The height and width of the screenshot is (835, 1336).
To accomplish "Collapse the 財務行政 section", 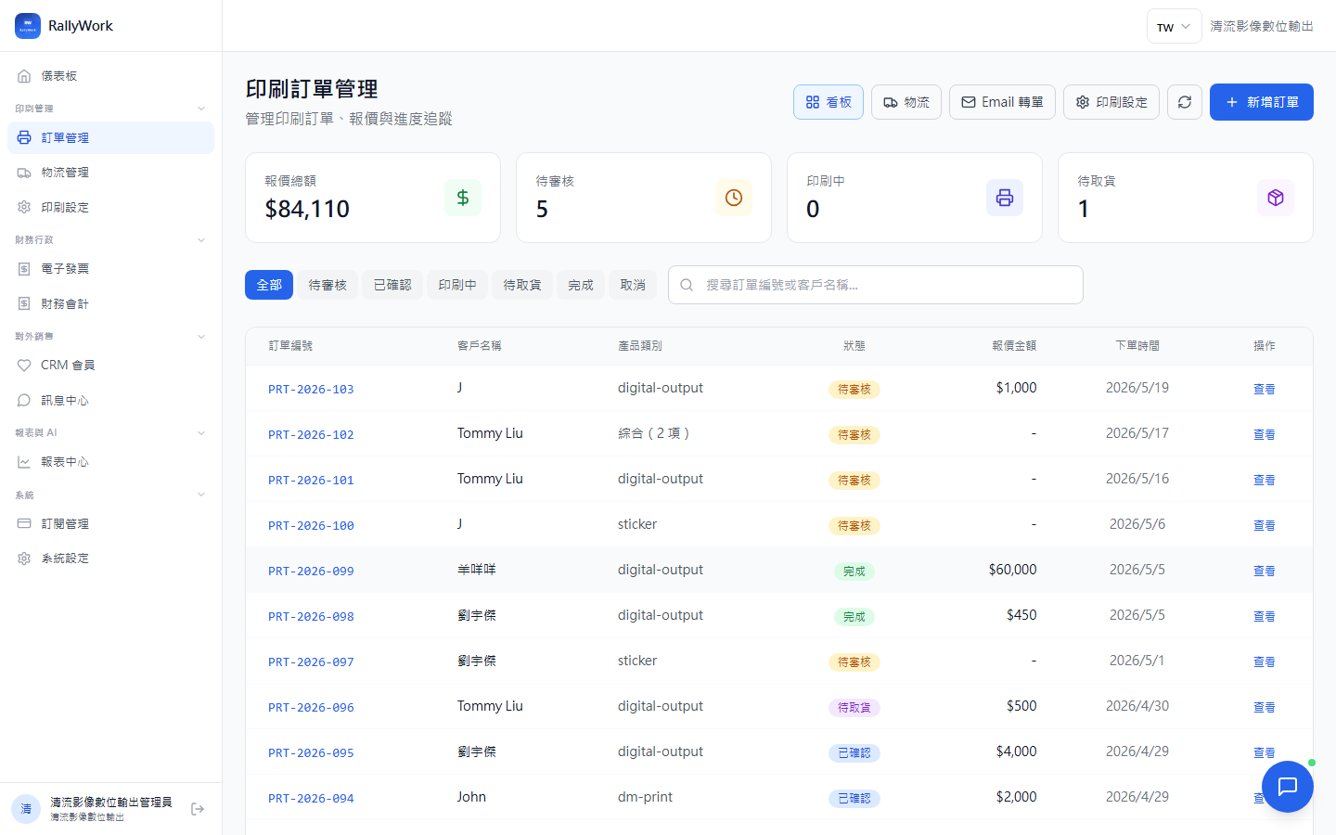I will pyautogui.click(x=201, y=240).
